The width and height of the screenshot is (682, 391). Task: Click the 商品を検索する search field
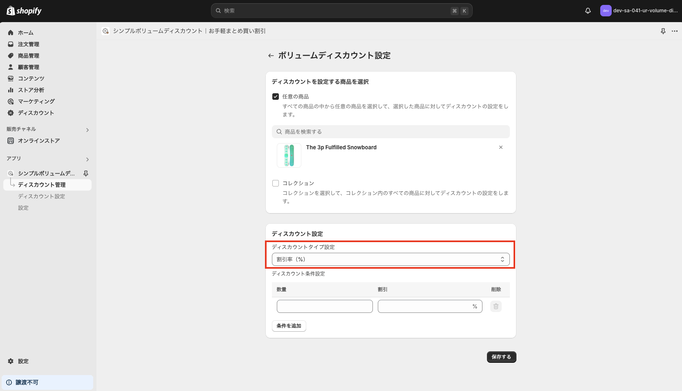point(390,131)
